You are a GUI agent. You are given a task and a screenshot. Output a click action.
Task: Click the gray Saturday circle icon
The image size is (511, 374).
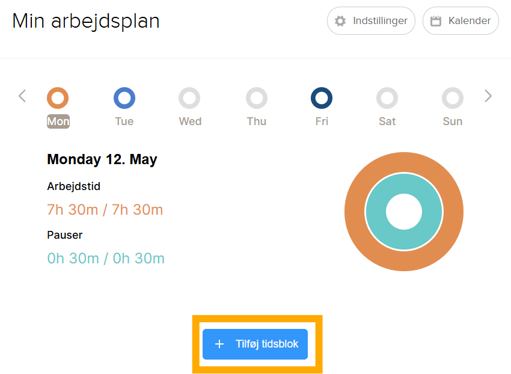pos(387,96)
